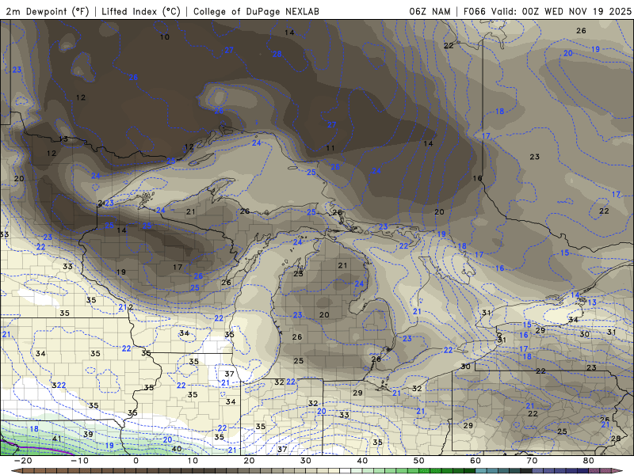The image size is (634, 475).
Task: Click the black dewpoint value 39 on the map
Action: (88, 434)
